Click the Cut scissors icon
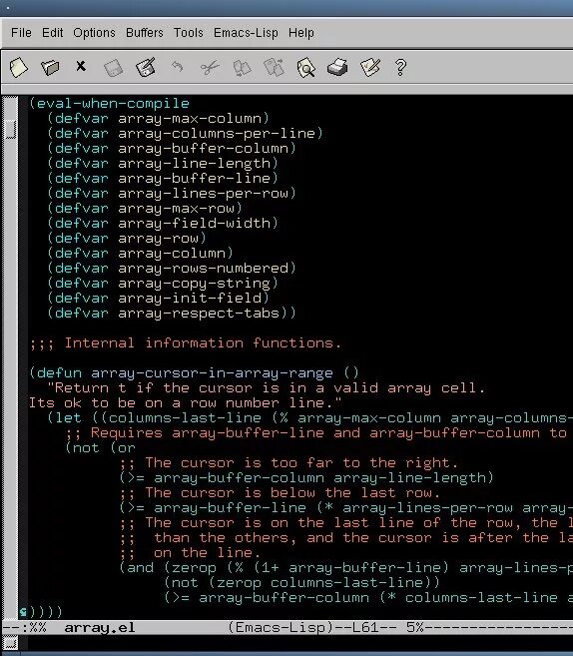 [x=210, y=67]
